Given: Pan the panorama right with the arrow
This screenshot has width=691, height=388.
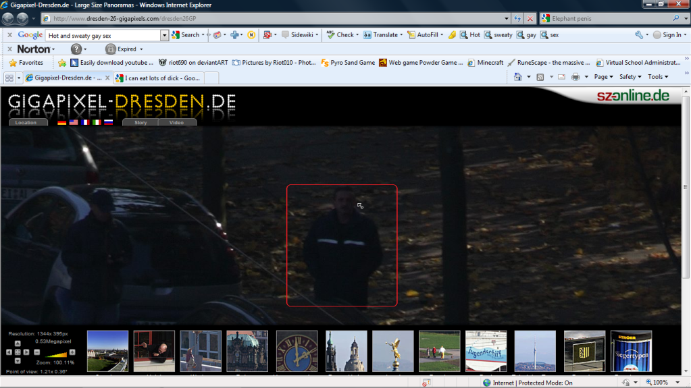Looking at the screenshot, I should click(x=26, y=352).
